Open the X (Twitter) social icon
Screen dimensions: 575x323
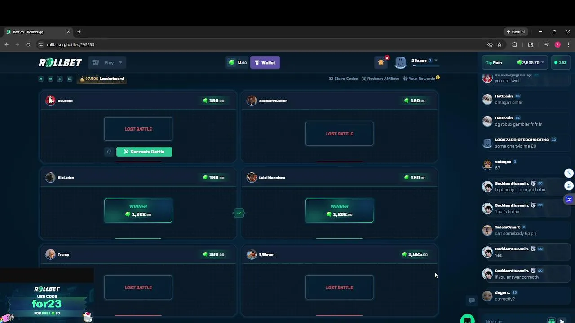pos(60,79)
